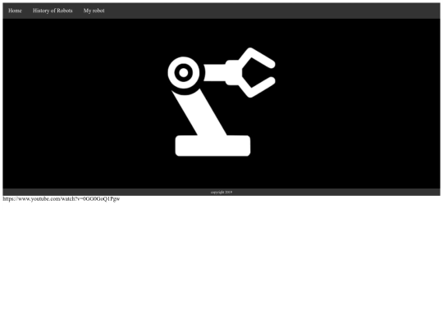The image size is (443, 332).
Task: Click the copyright footer text
Action: (221, 193)
